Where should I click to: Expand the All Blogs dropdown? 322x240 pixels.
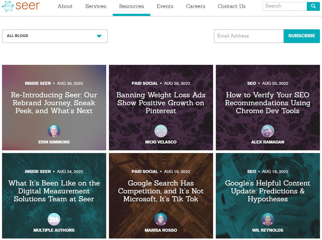coord(55,36)
